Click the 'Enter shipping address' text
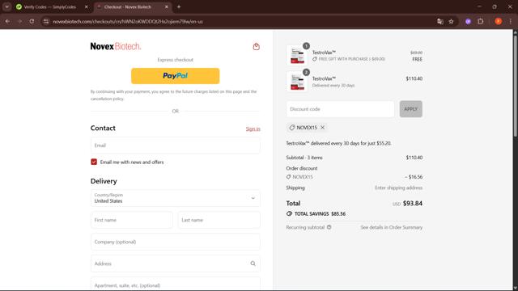 [x=398, y=188]
